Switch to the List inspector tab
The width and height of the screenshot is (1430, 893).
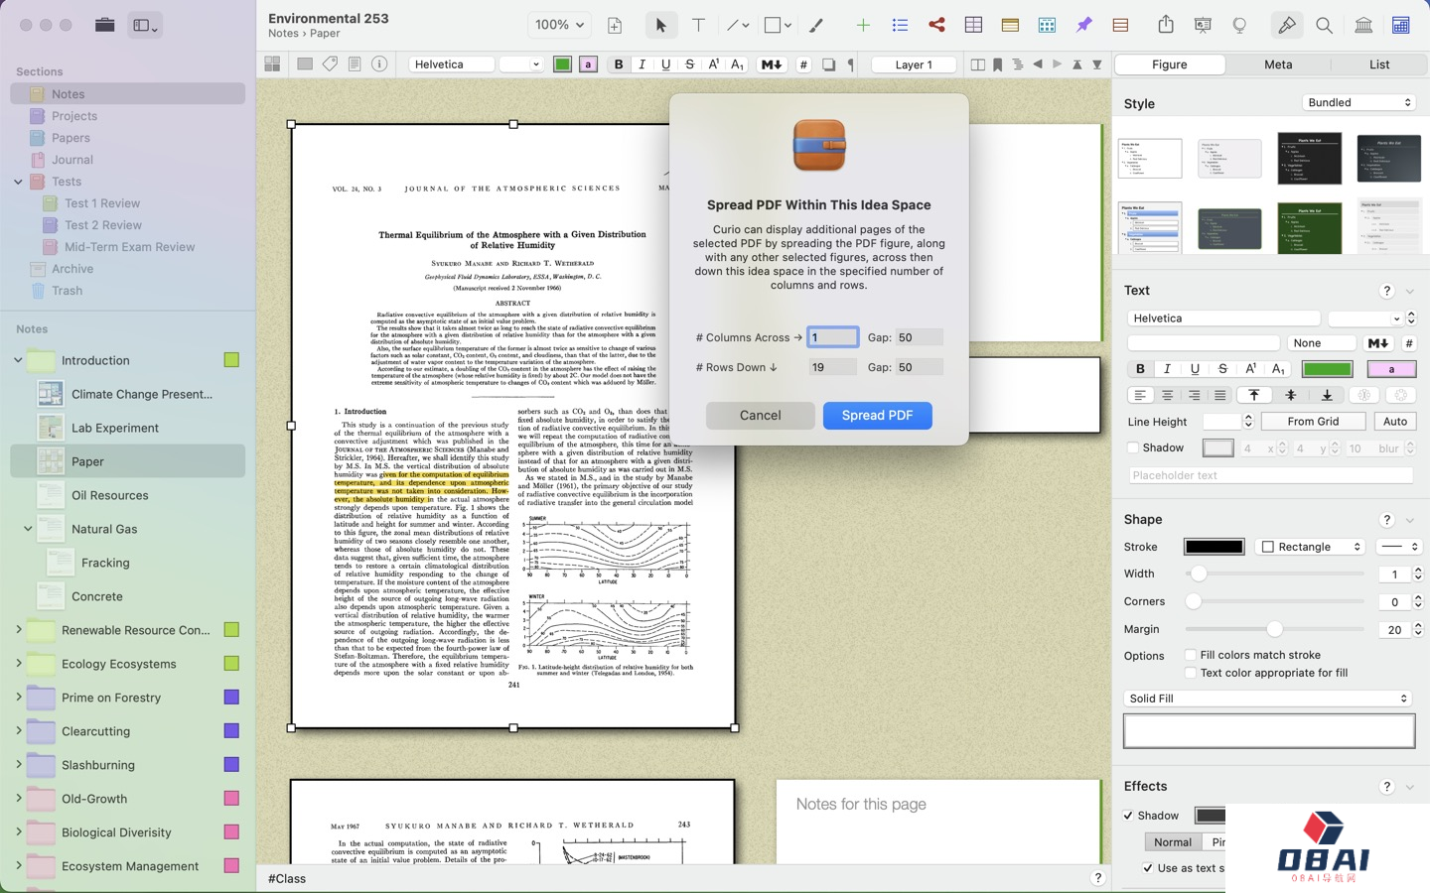[x=1378, y=64]
